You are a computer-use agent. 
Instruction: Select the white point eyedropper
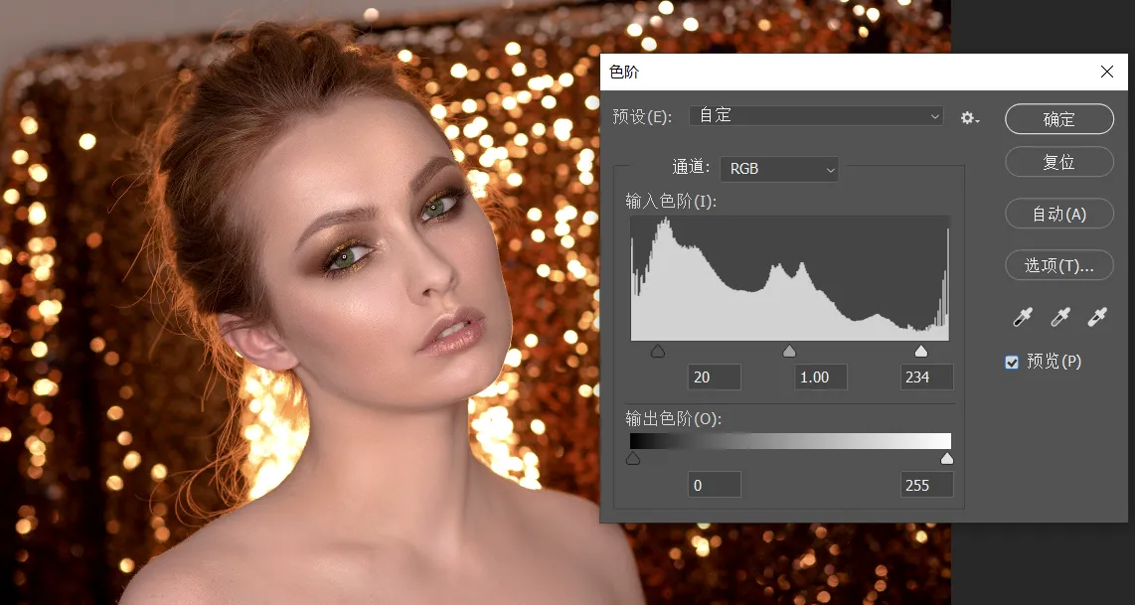[x=1096, y=317]
